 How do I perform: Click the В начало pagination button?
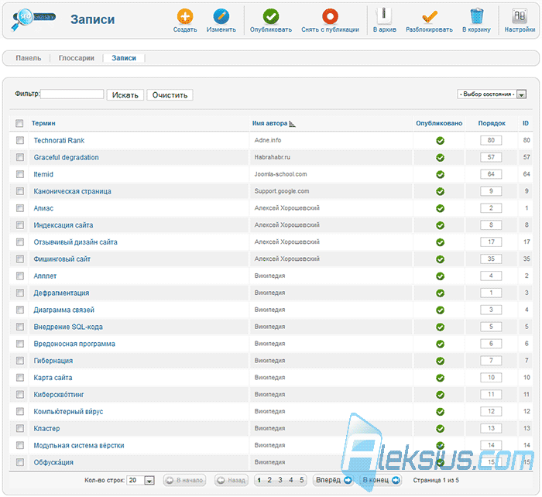184,481
